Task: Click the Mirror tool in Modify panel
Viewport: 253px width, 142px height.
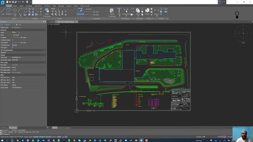Action: pyautogui.click(x=33, y=11)
